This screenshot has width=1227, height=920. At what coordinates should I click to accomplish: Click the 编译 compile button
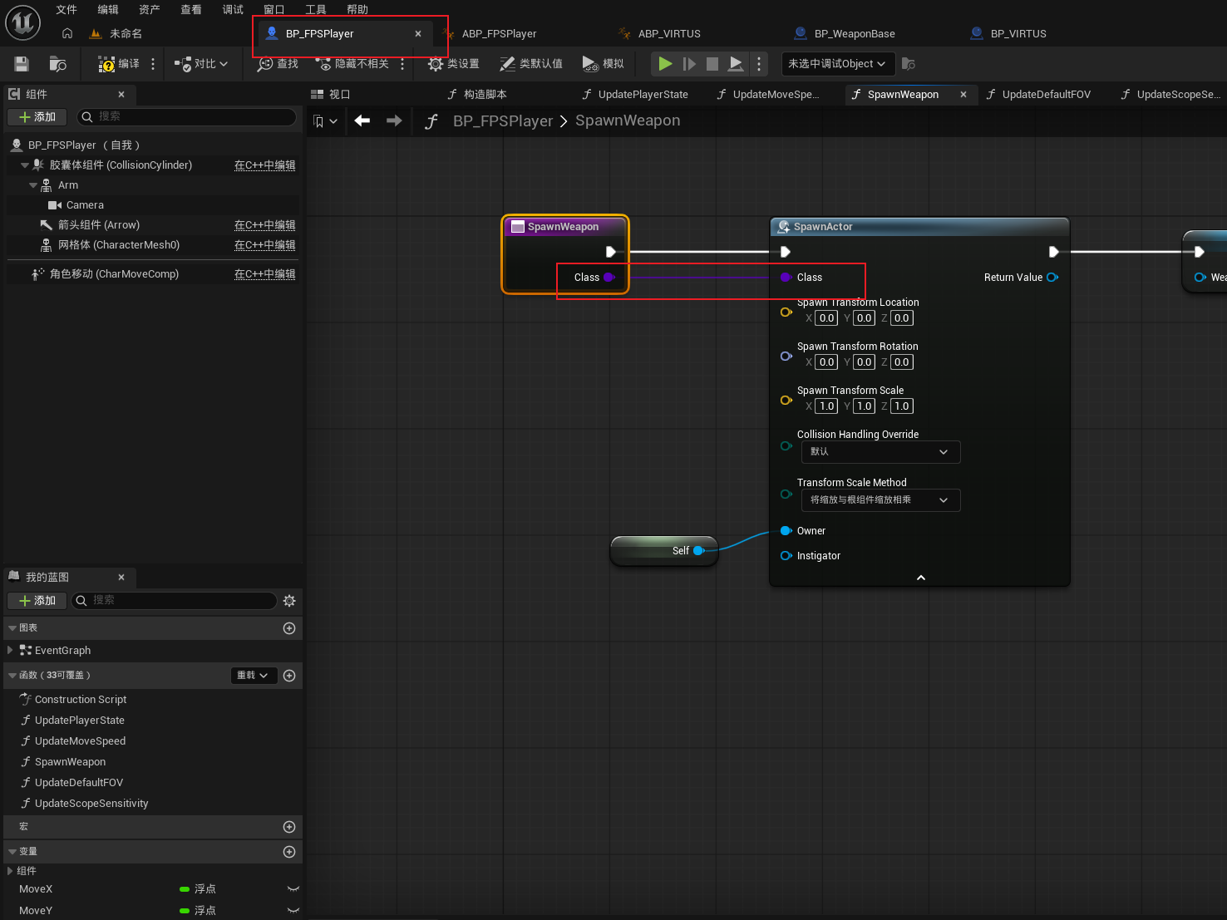tap(118, 64)
